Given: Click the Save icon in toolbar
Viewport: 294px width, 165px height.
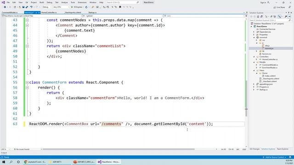Looking at the screenshot, I should tap(23, 7).
